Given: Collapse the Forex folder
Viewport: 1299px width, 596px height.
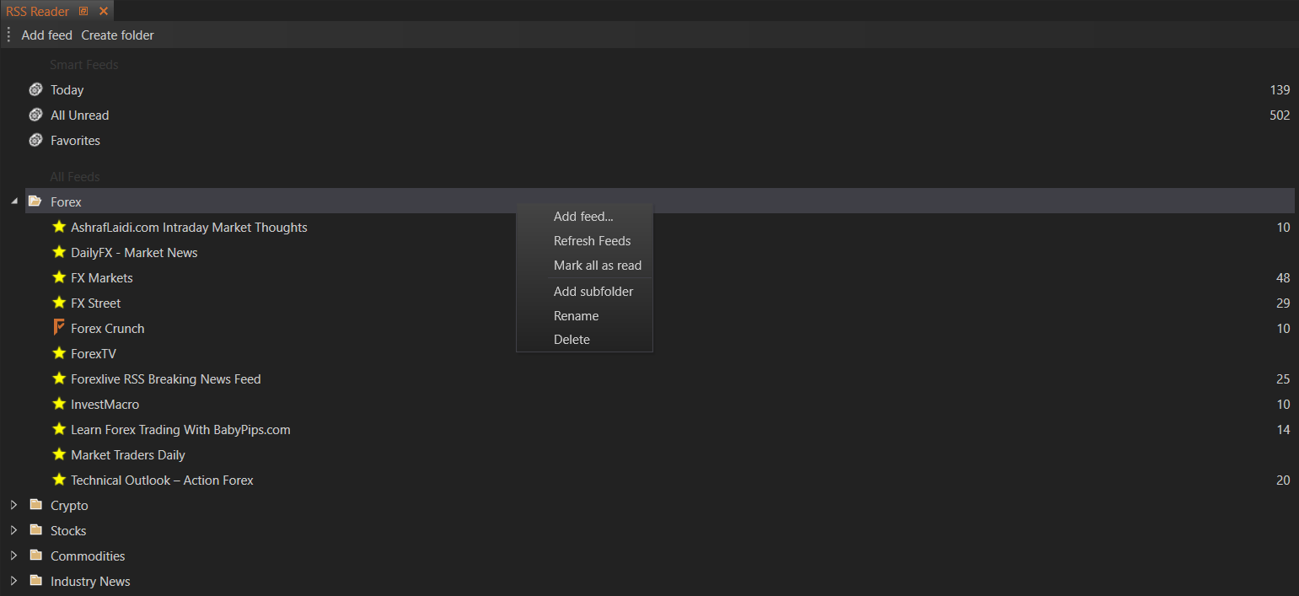Looking at the screenshot, I should pos(13,201).
